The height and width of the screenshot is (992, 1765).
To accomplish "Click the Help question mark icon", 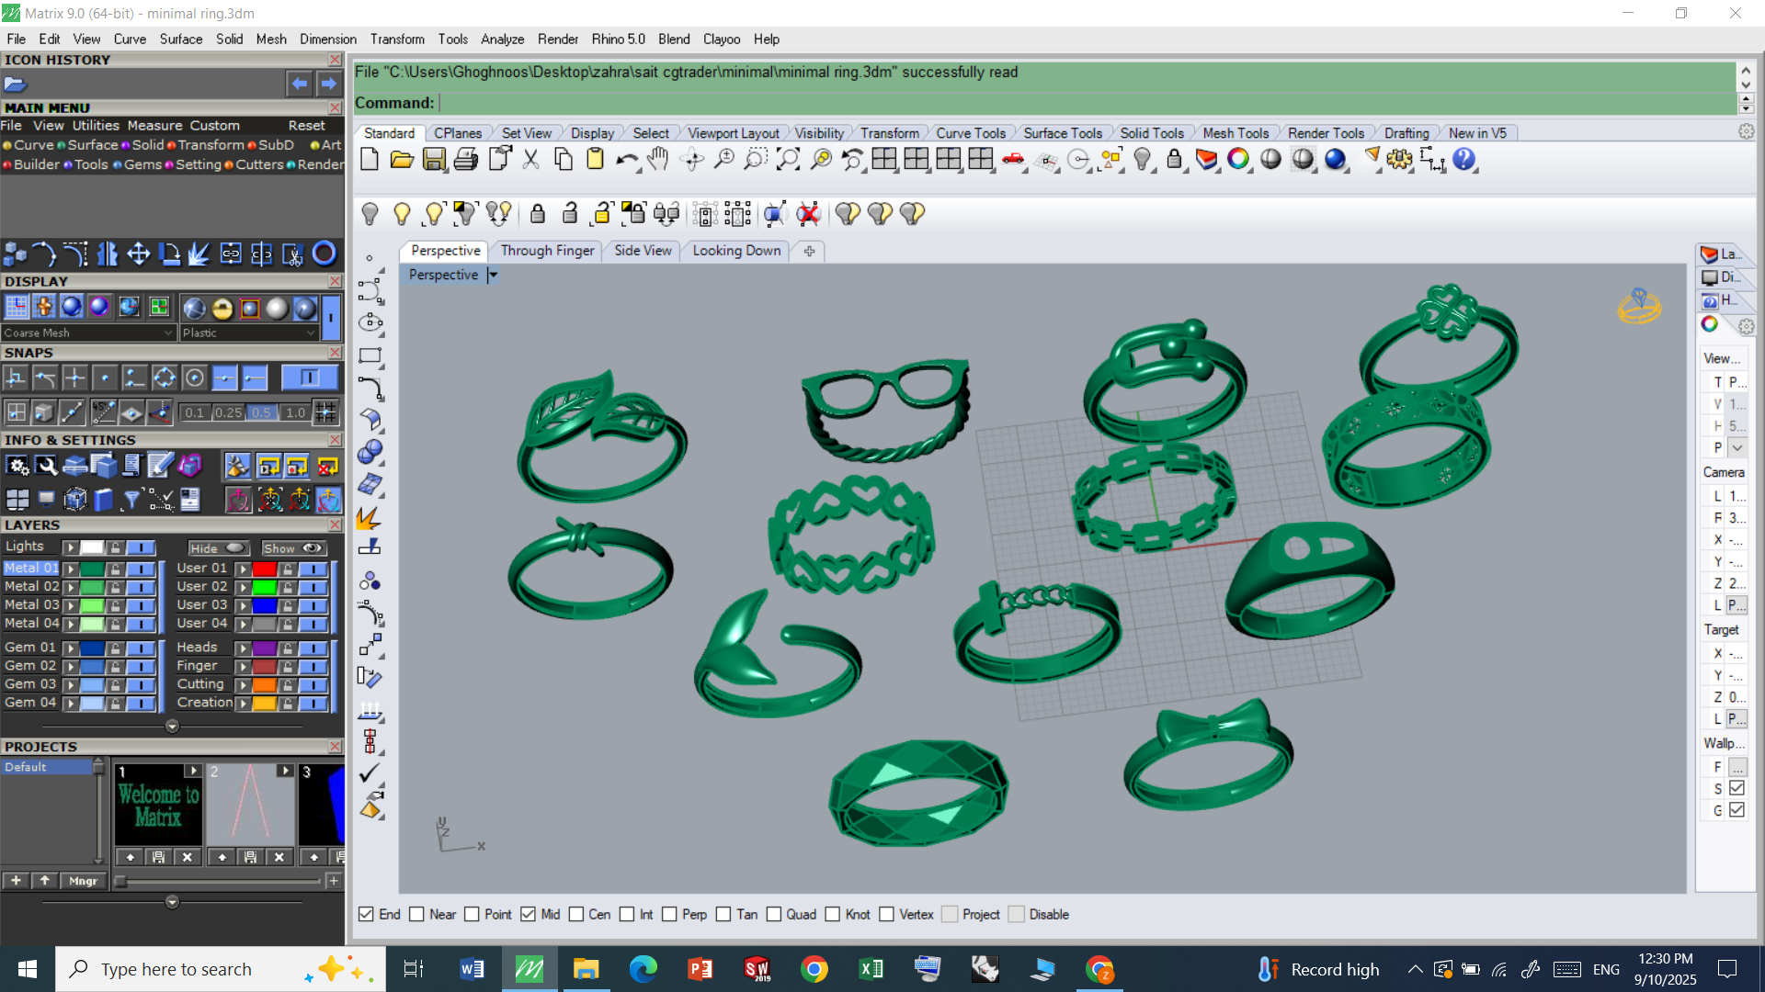I will pyautogui.click(x=1463, y=160).
